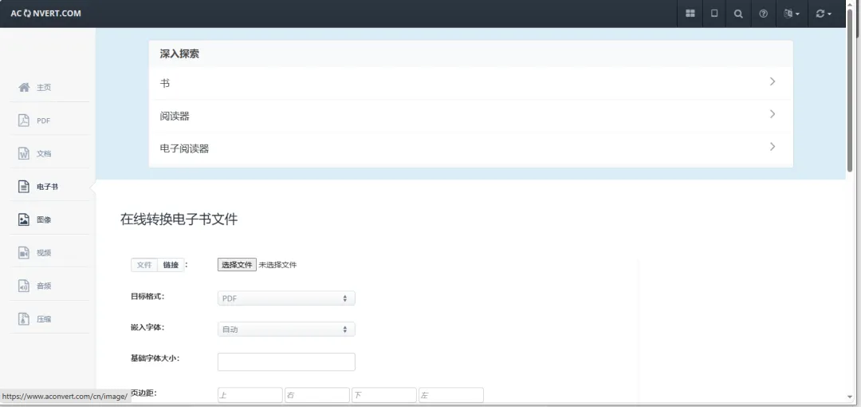The width and height of the screenshot is (861, 407).
Task: Open the search magnifier icon
Action: [738, 14]
